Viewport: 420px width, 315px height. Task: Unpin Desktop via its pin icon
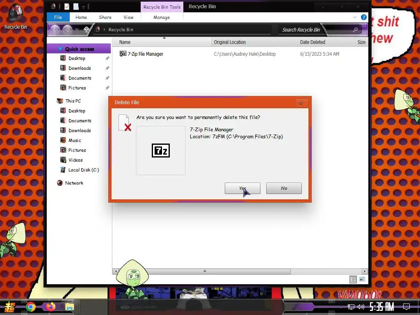[107, 58]
